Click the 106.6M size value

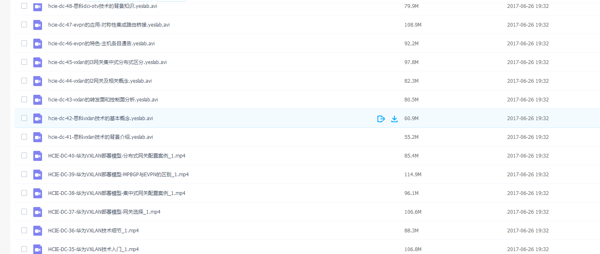point(413,212)
